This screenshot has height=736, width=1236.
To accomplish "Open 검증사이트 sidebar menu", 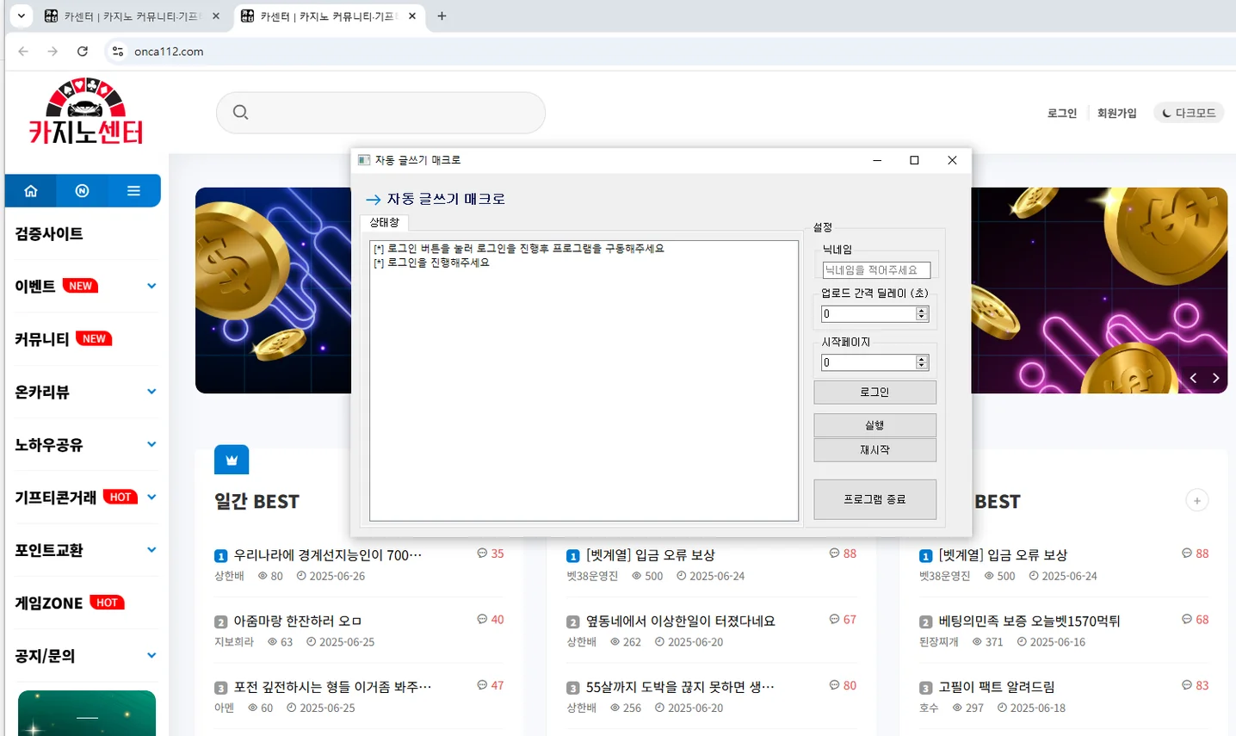I will (x=49, y=233).
